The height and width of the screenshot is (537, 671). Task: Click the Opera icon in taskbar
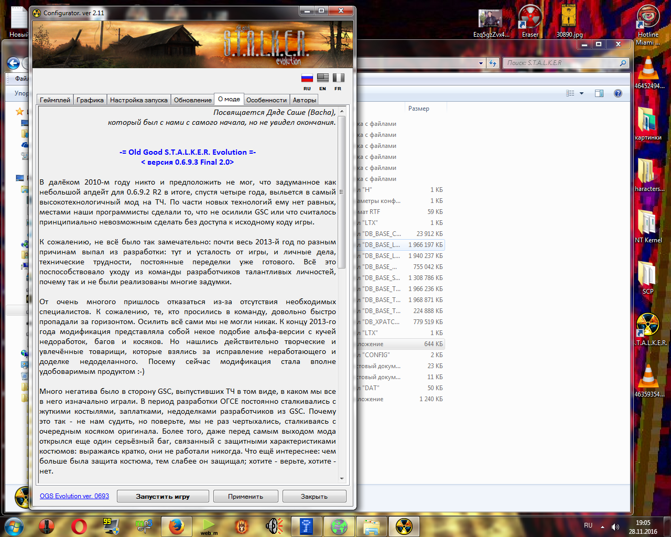[x=79, y=526]
